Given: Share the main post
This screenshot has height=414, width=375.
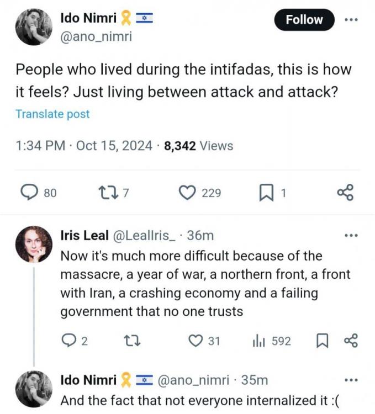Looking at the screenshot, I should 345,193.
